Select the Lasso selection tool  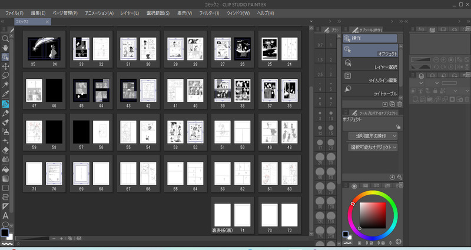point(5,76)
